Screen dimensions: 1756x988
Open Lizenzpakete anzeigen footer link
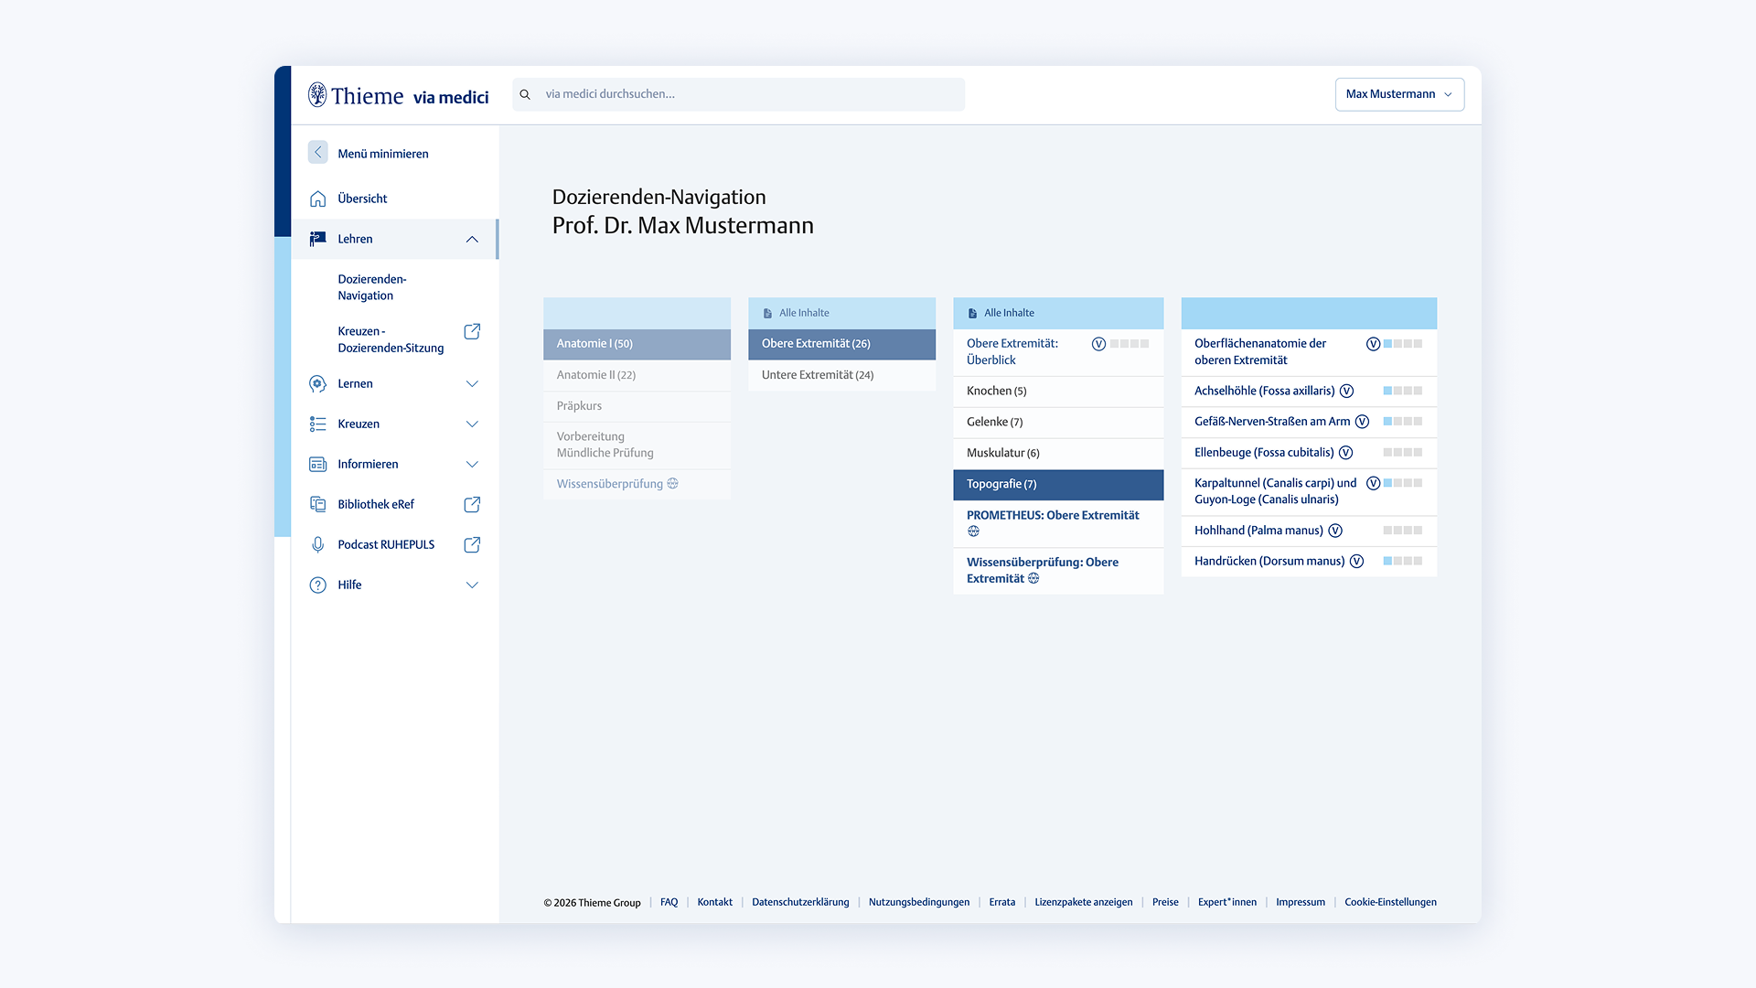coord(1083,902)
